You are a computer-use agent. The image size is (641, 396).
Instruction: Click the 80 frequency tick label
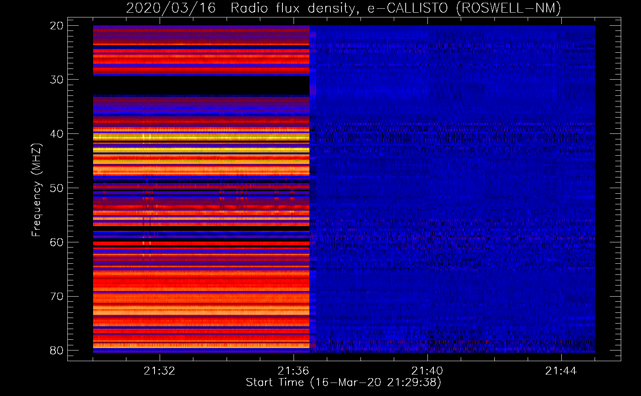coord(56,350)
